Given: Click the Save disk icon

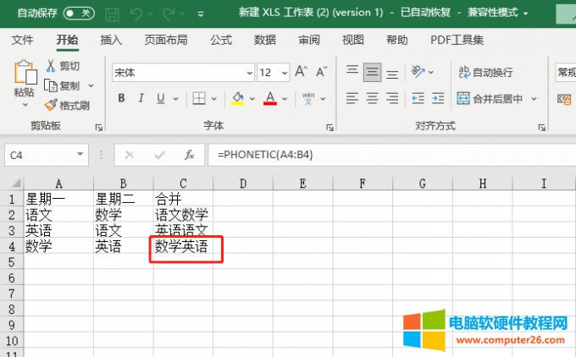Looking at the screenshot, I should click(112, 14).
